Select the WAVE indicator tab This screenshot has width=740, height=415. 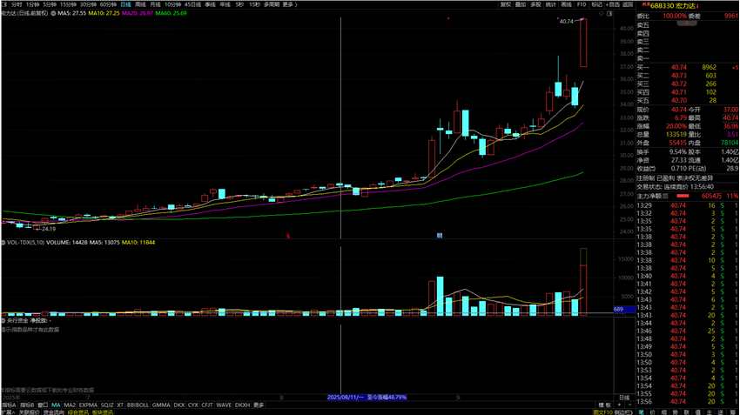[x=224, y=405]
